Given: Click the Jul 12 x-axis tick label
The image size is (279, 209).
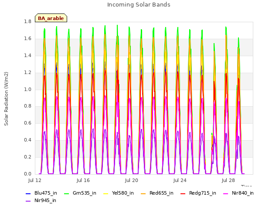Looking at the screenshot, I should (35, 180).
